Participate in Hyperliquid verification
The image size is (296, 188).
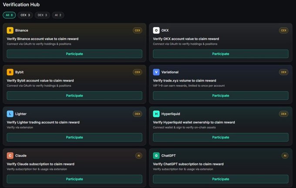(221, 137)
